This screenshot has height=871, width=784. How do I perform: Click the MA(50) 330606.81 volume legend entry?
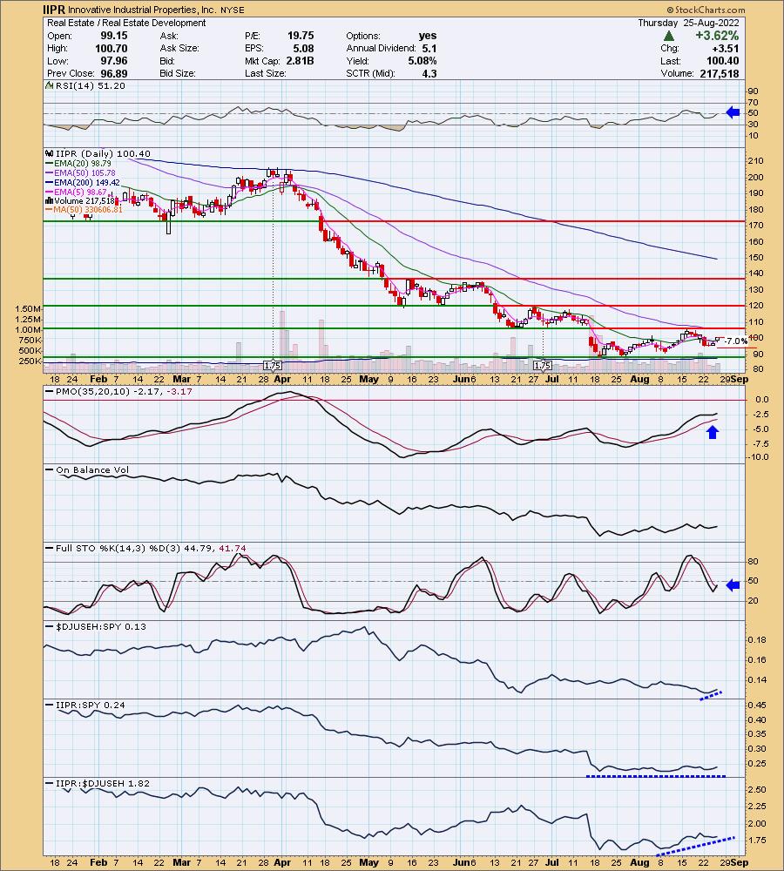88,209
